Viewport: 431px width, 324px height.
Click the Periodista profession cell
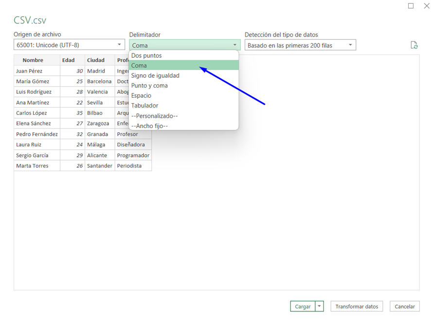coord(133,166)
